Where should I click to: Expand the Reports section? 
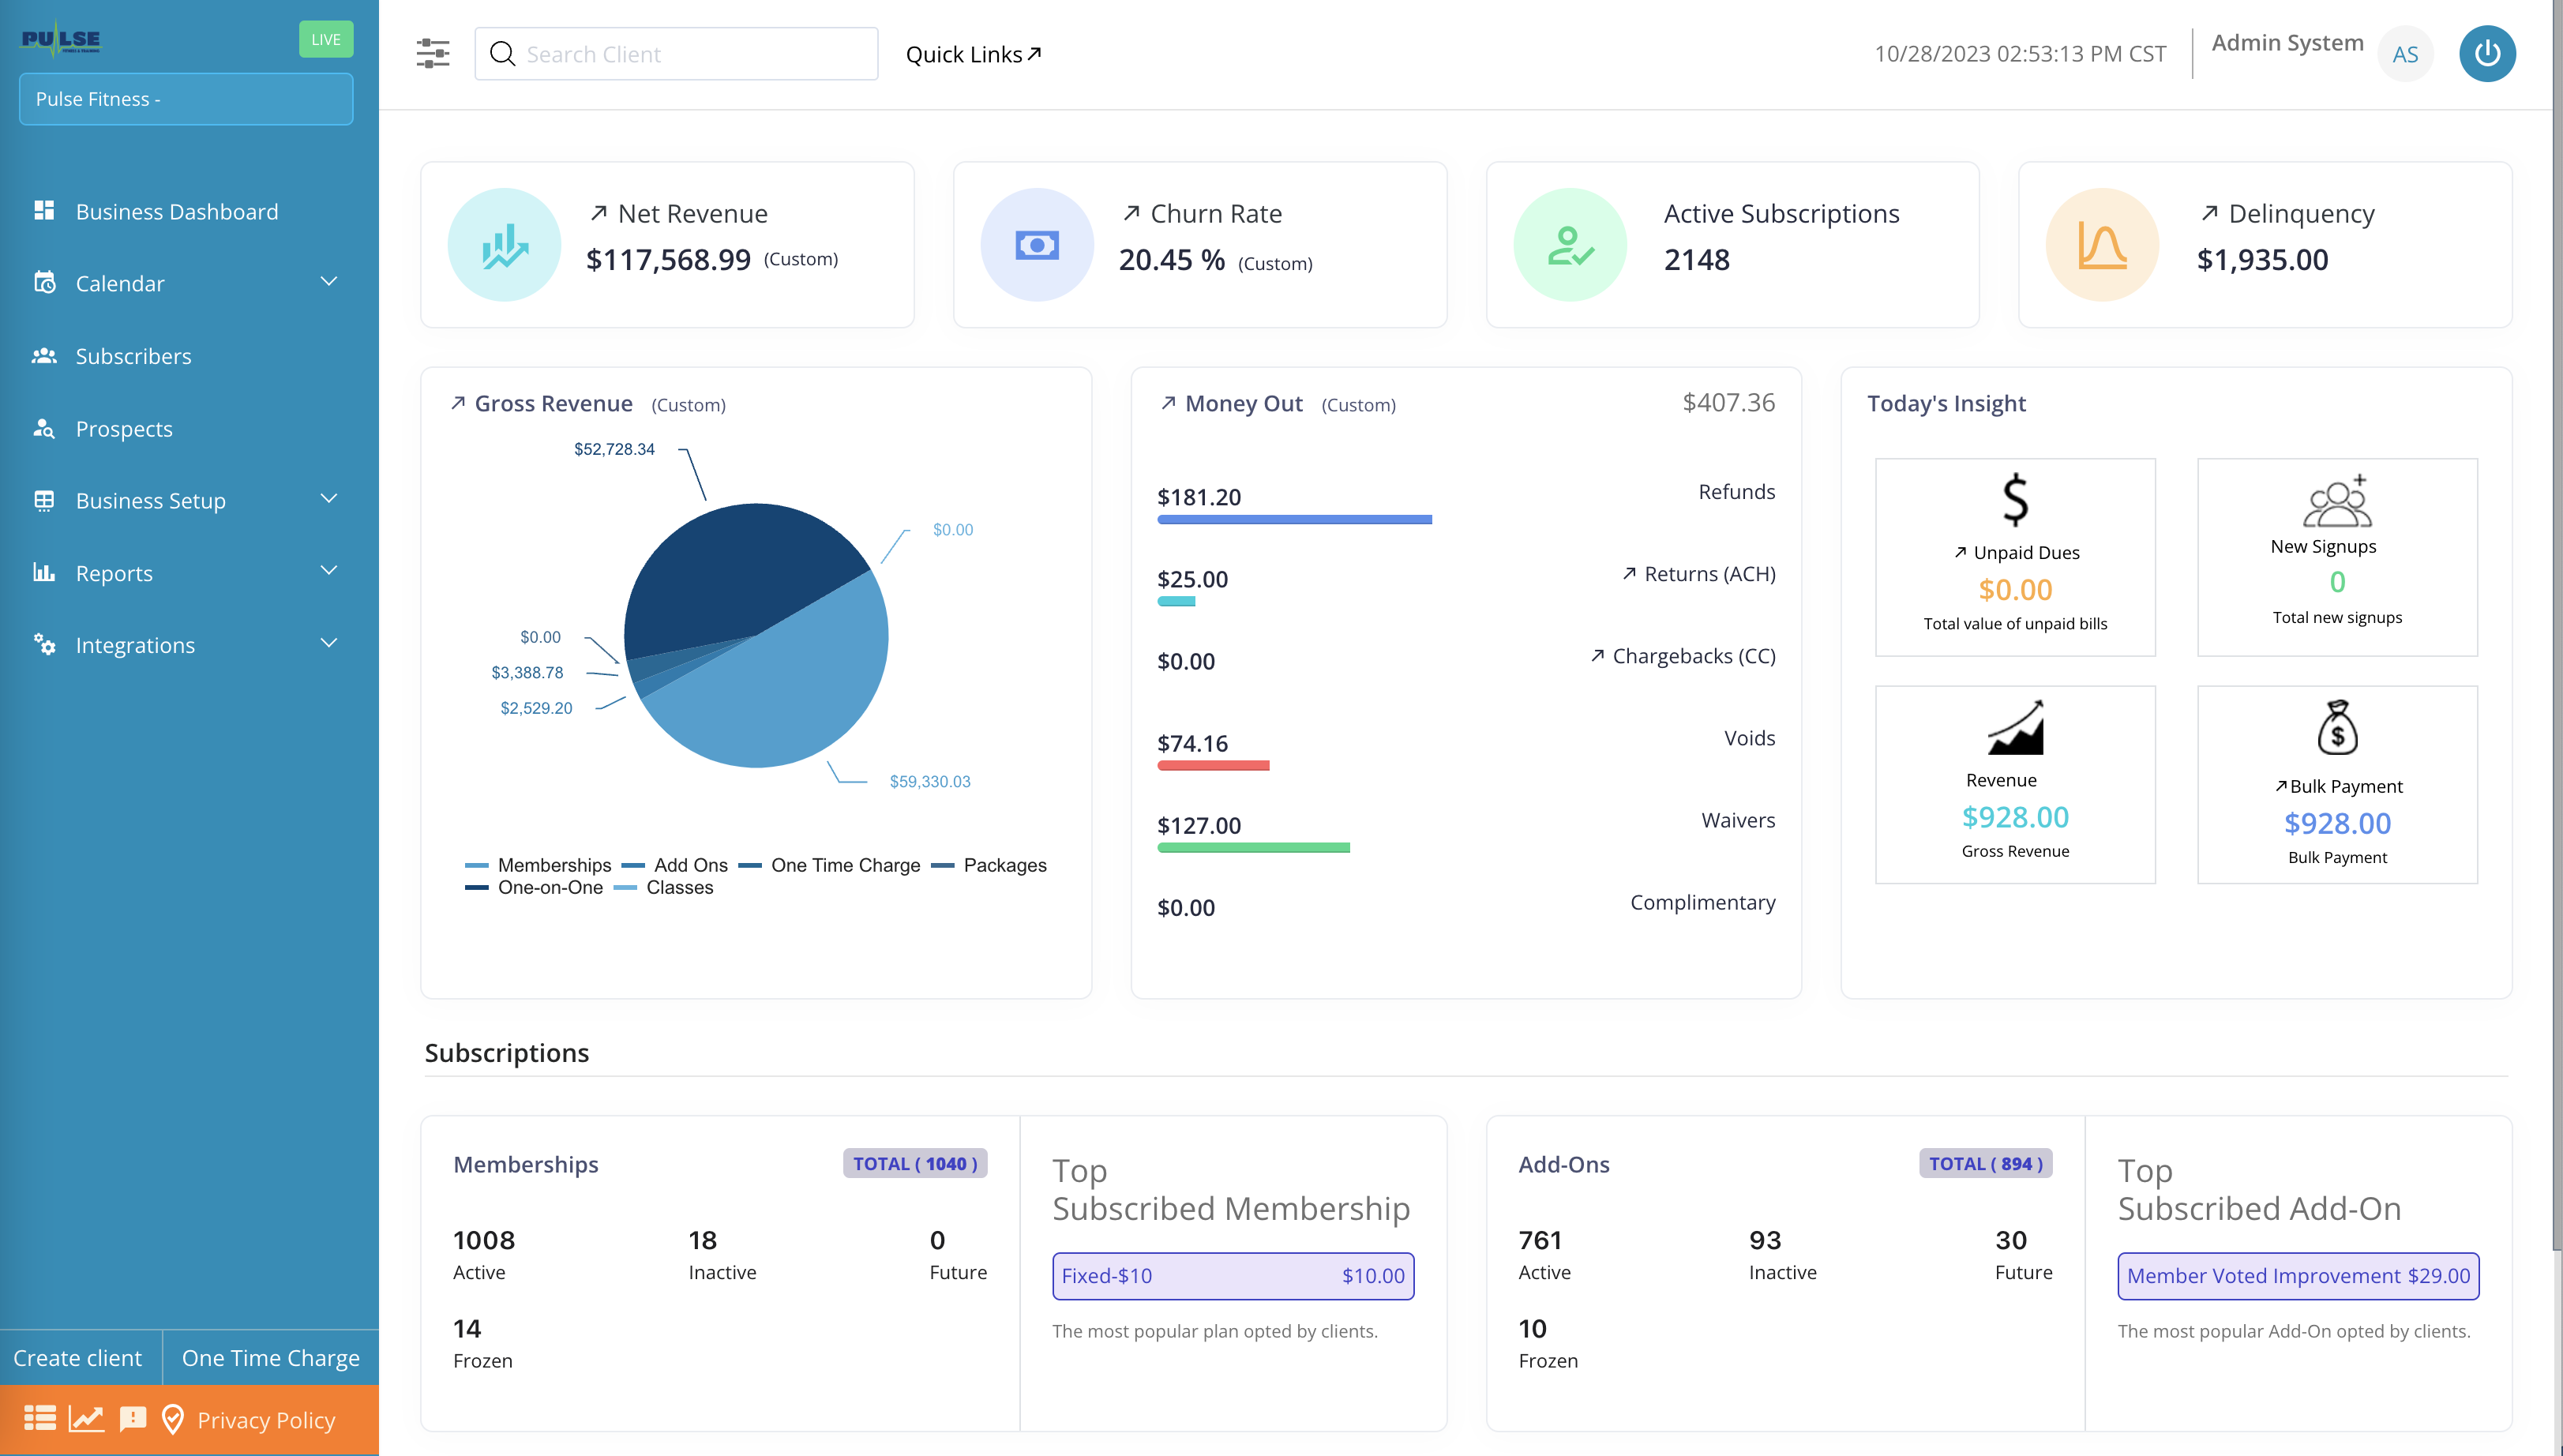pyautogui.click(x=328, y=571)
